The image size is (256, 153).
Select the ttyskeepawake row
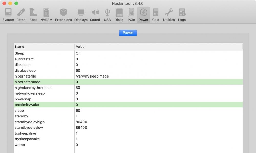(x=128, y=139)
